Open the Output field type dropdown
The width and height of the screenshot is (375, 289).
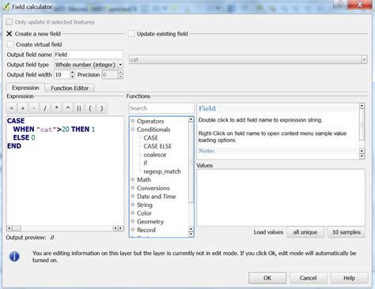[89, 65]
